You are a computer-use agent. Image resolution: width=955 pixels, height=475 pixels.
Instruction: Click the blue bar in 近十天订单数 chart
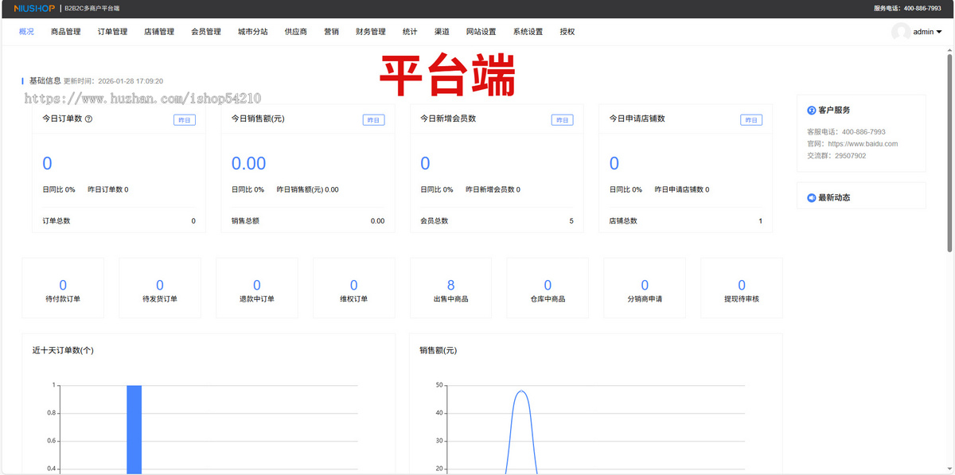134,430
